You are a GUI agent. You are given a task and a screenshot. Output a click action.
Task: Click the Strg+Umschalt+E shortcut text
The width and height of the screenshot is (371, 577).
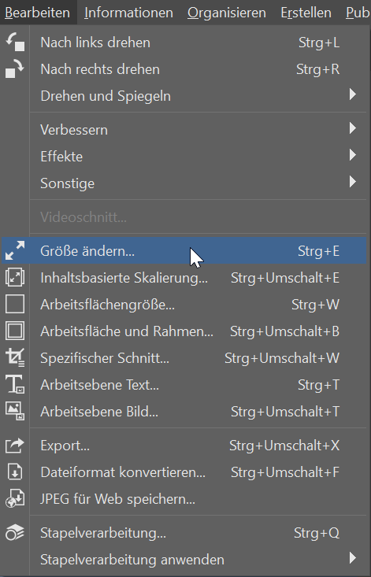tap(285, 278)
